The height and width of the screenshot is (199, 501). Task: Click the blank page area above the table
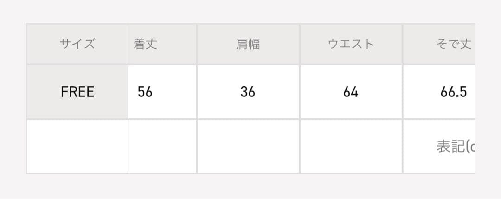click(x=250, y=11)
